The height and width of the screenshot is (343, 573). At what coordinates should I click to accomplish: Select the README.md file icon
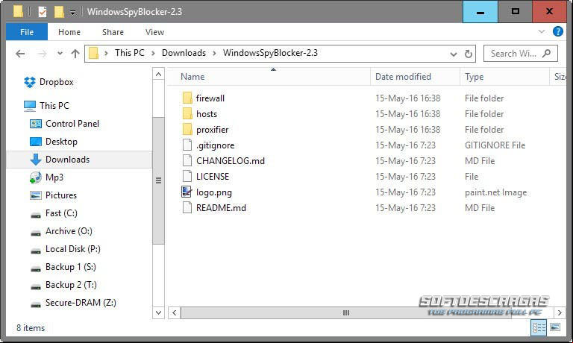[187, 208]
